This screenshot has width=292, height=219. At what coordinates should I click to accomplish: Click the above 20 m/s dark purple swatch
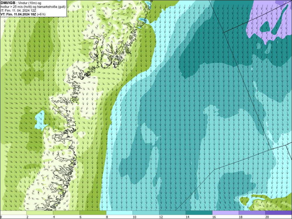[x=279, y=213]
